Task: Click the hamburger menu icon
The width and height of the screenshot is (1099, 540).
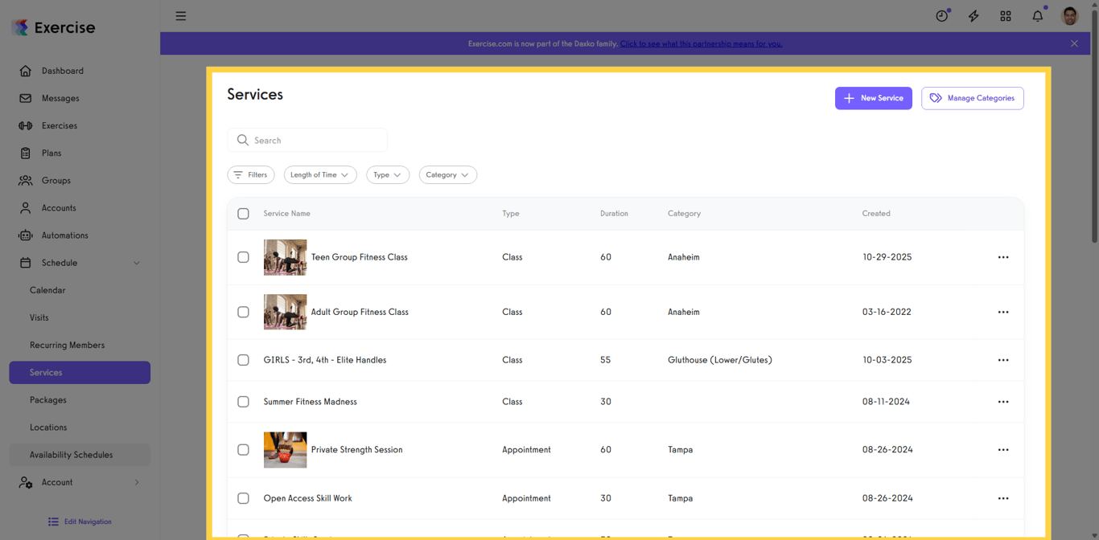Action: [180, 15]
